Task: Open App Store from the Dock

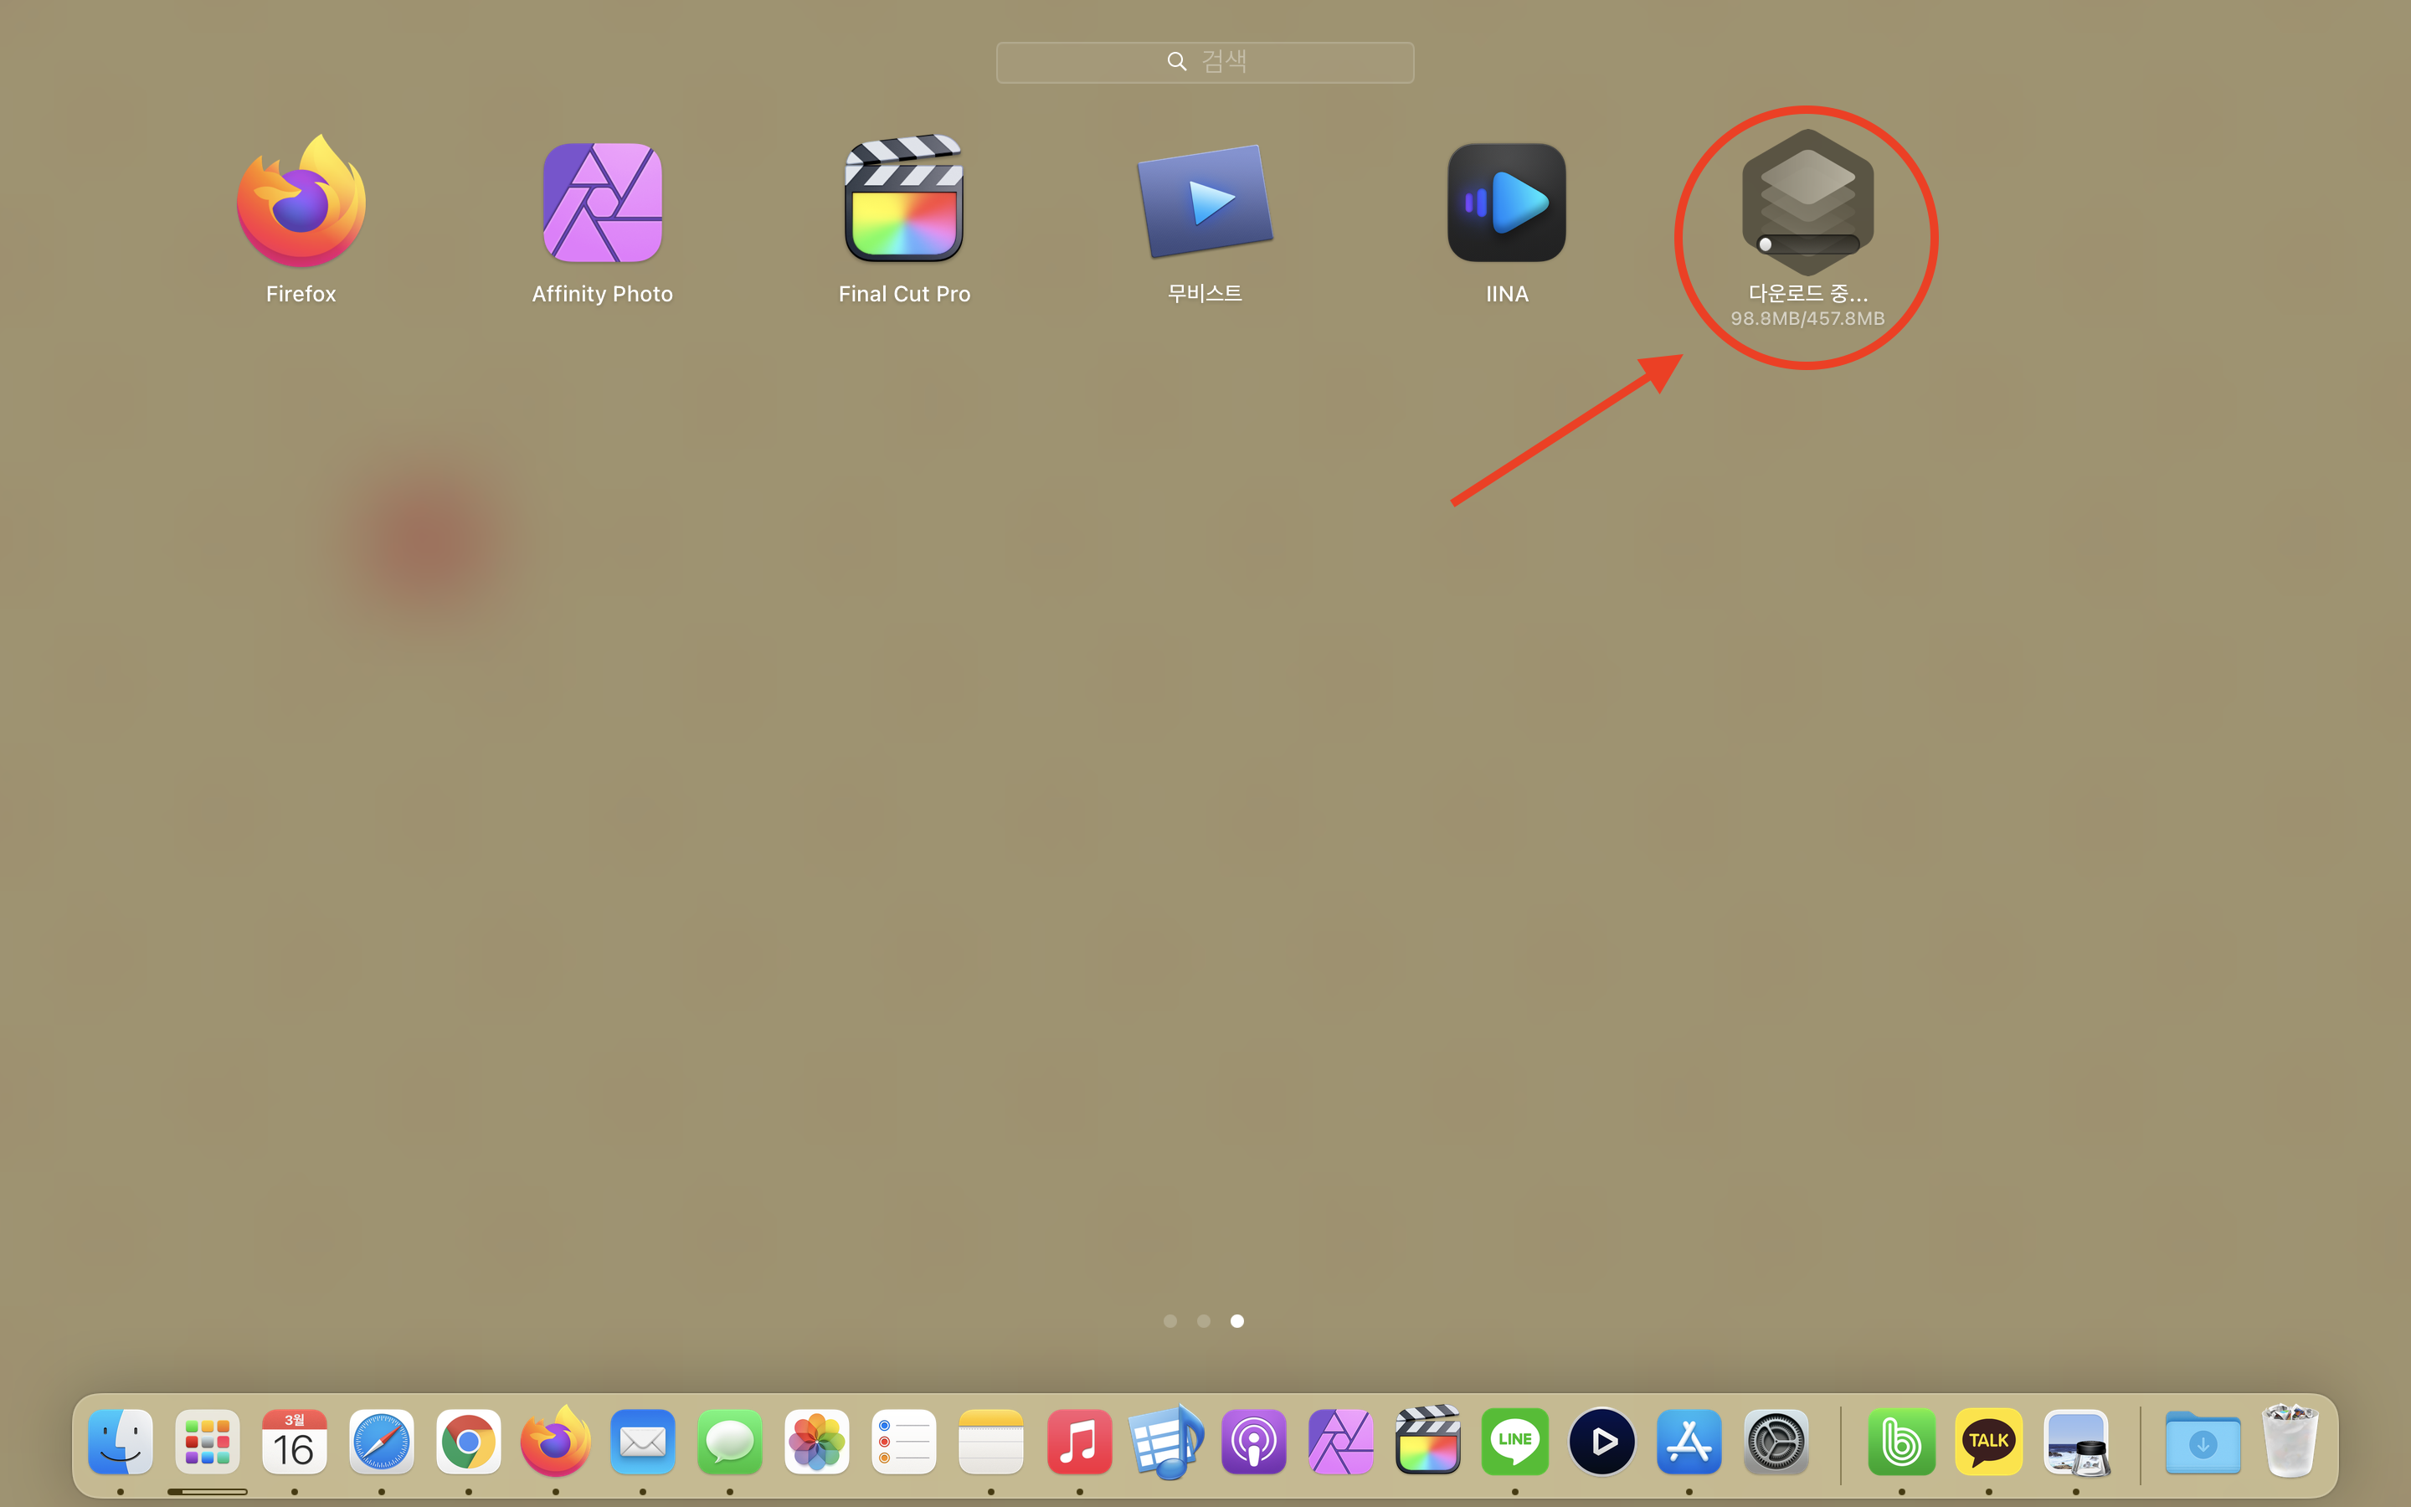Action: coord(1689,1441)
